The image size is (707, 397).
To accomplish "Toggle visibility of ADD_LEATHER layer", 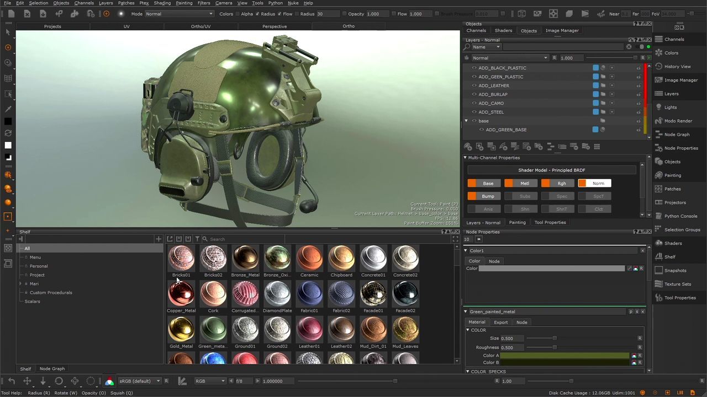I will pyautogui.click(x=474, y=85).
